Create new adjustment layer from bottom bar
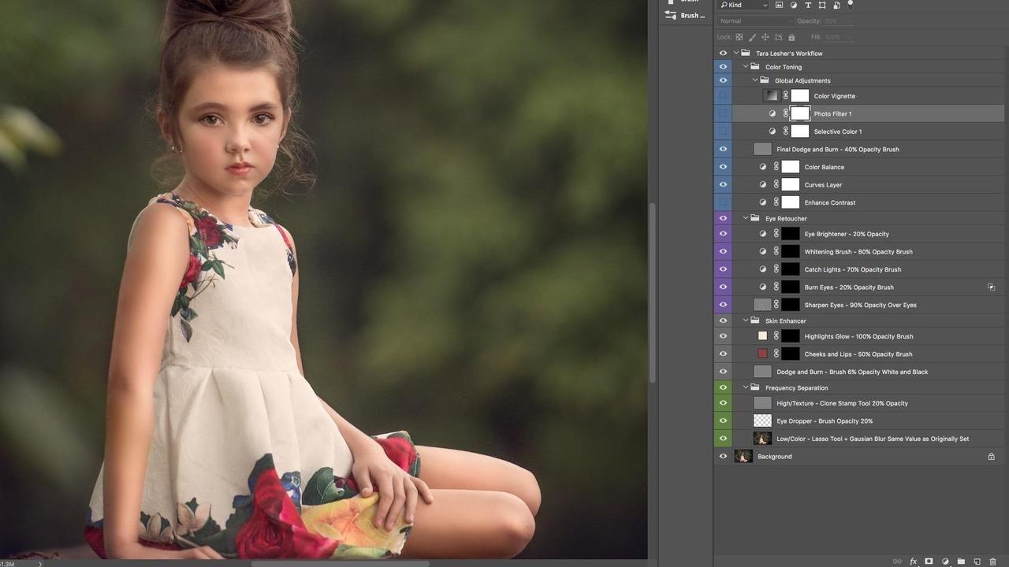Viewport: 1009px width, 567px height. (x=945, y=561)
